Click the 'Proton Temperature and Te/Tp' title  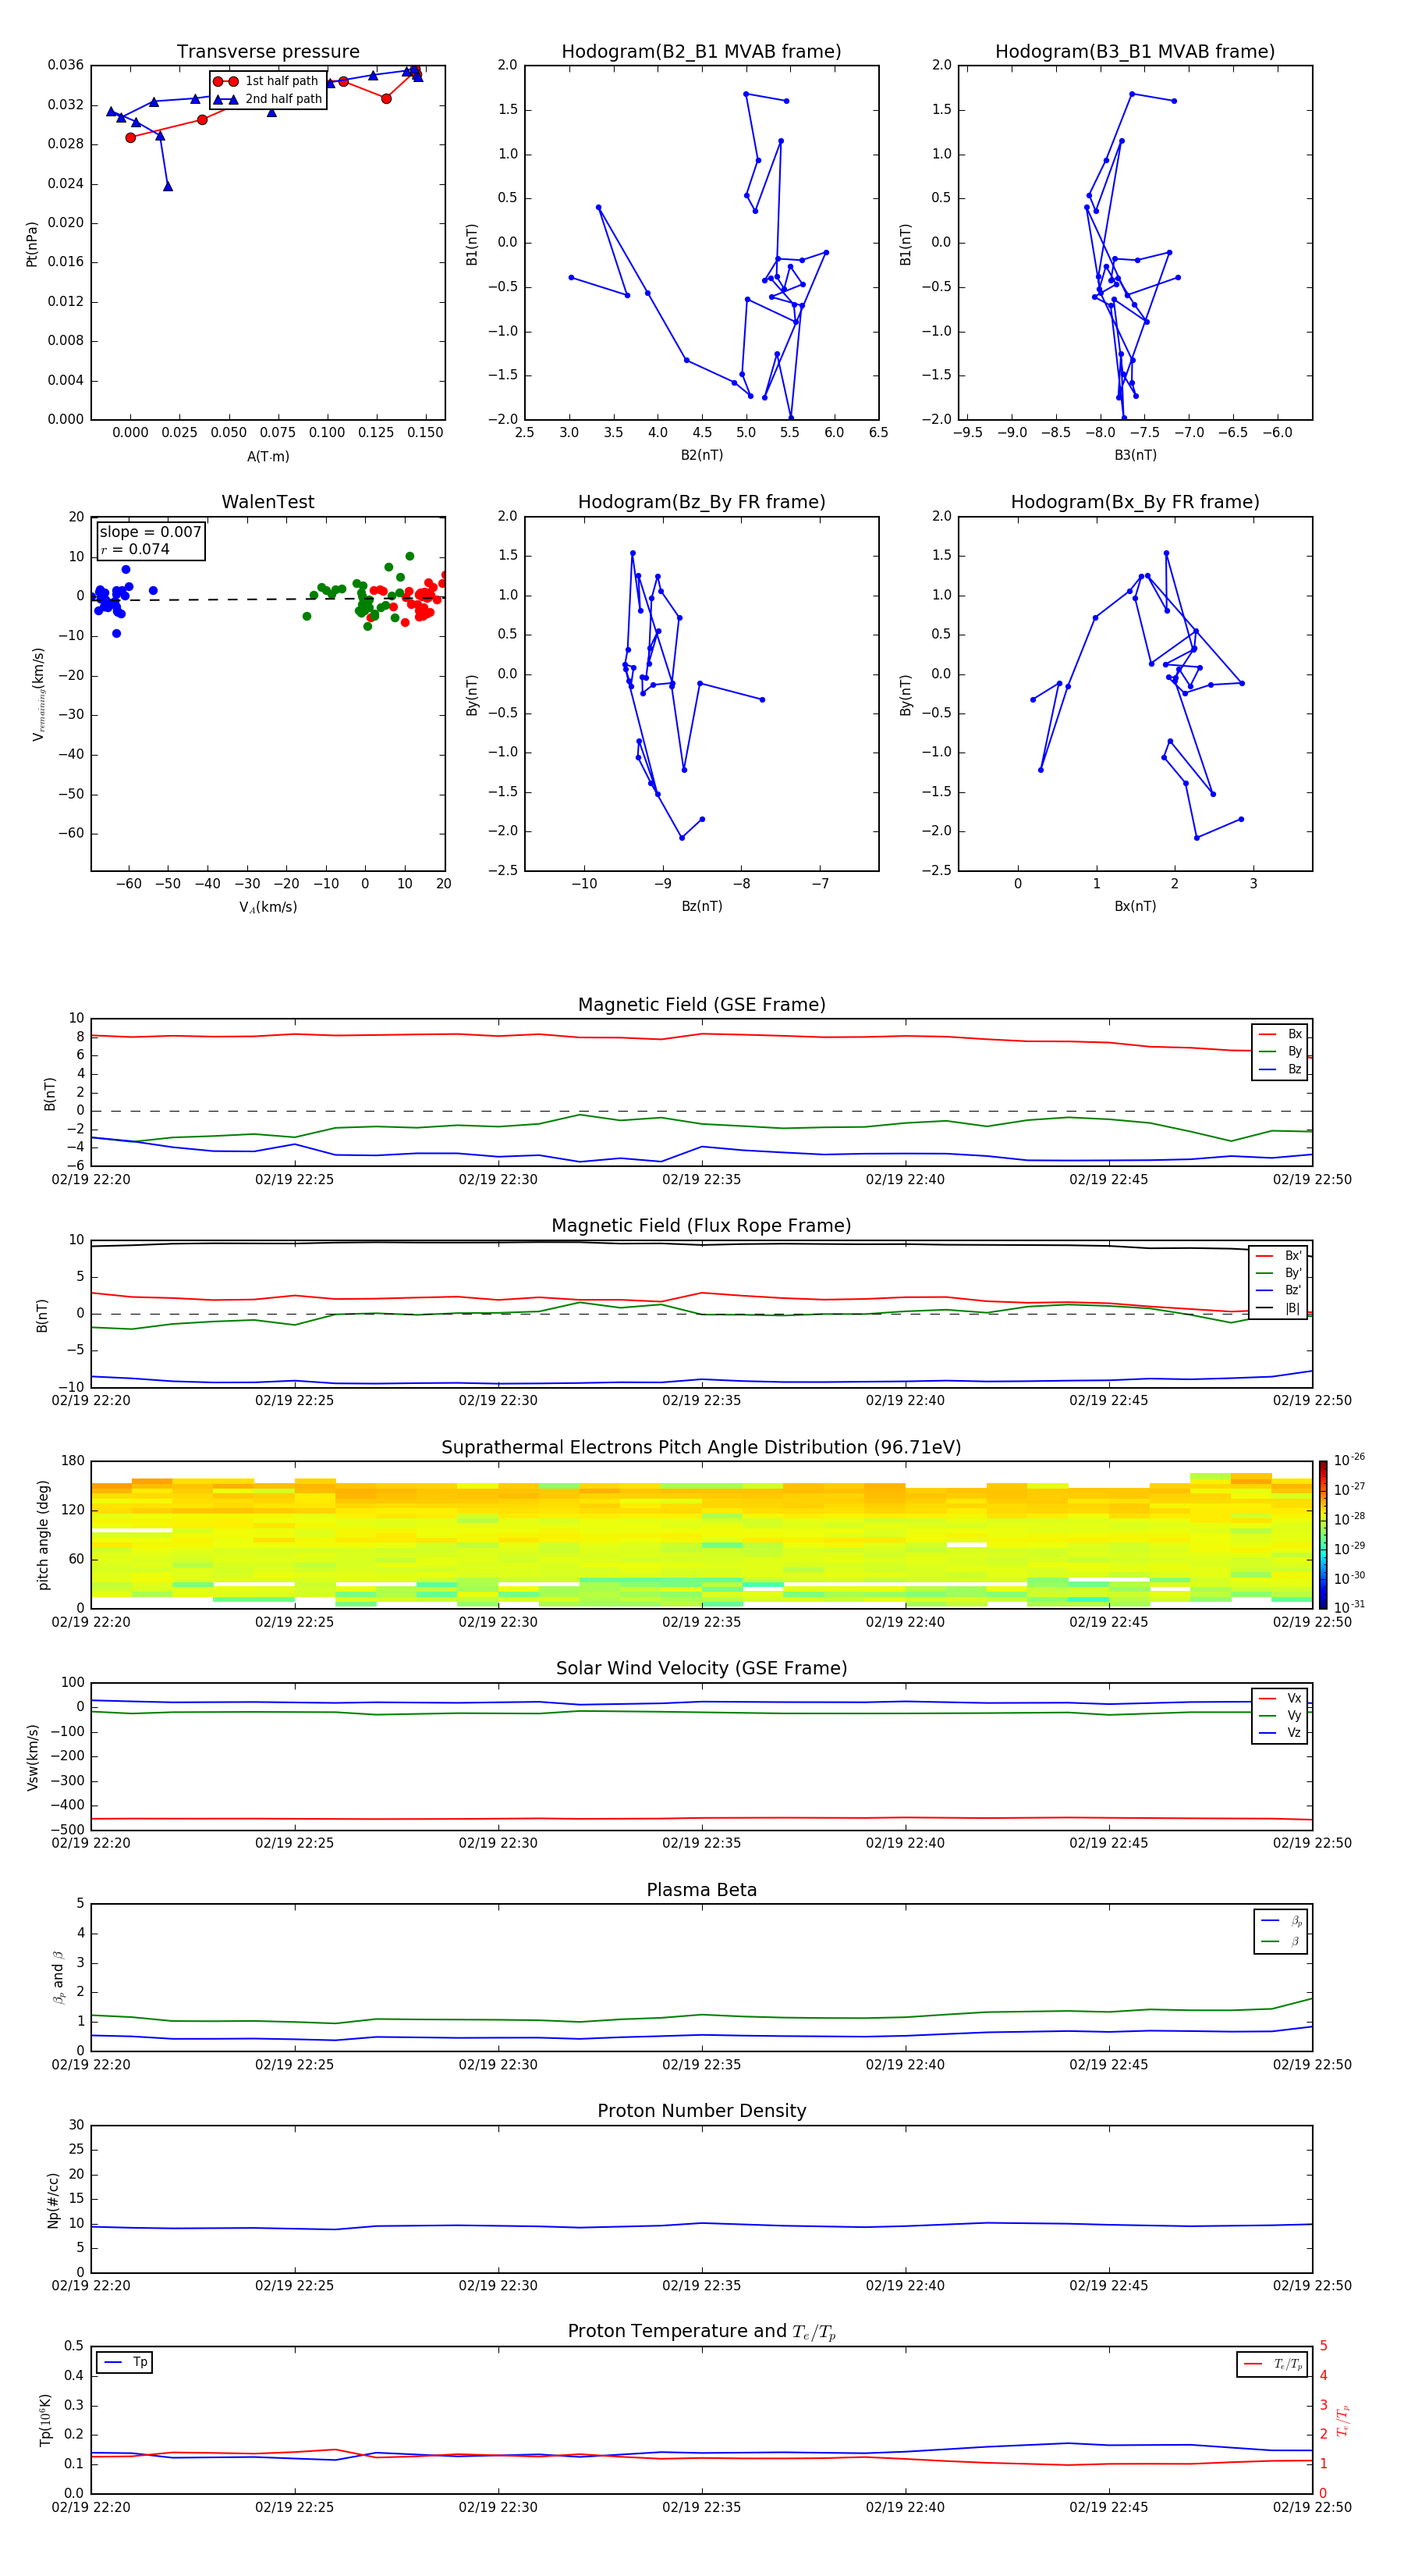701,2332
